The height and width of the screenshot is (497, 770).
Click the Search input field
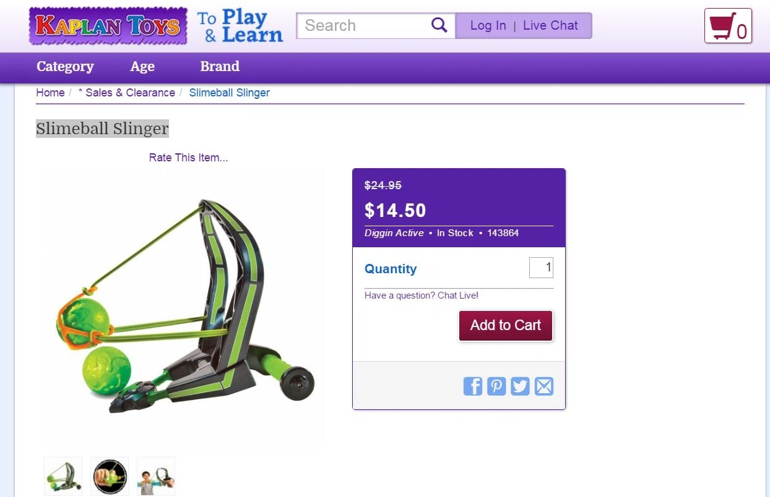pos(365,25)
